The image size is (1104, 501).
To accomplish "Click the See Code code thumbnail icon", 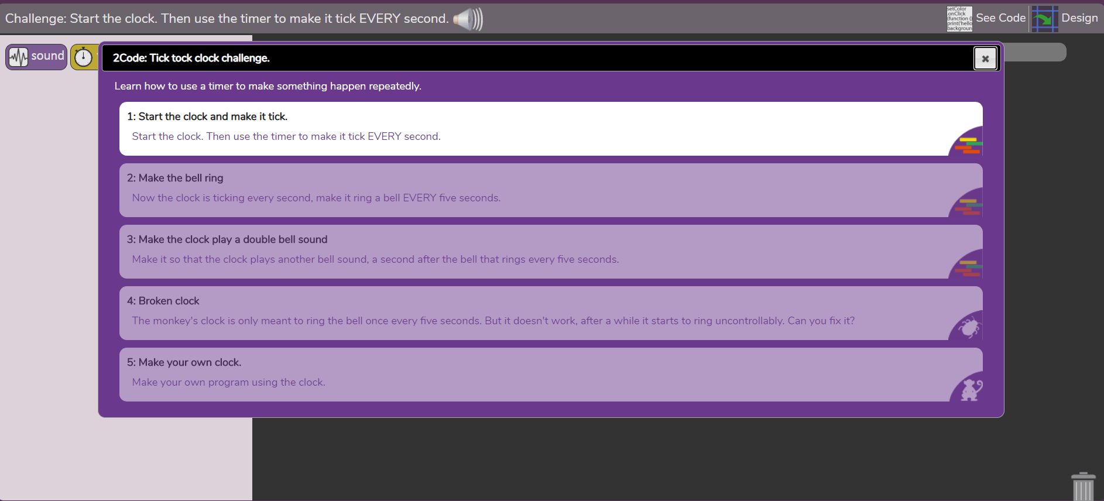I will (959, 19).
